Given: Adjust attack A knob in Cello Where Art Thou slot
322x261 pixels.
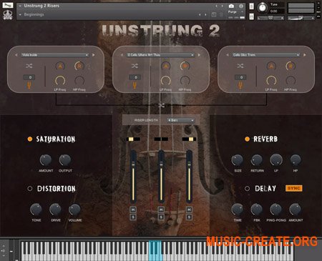Looking at the screenshot, I should (x=166, y=66).
